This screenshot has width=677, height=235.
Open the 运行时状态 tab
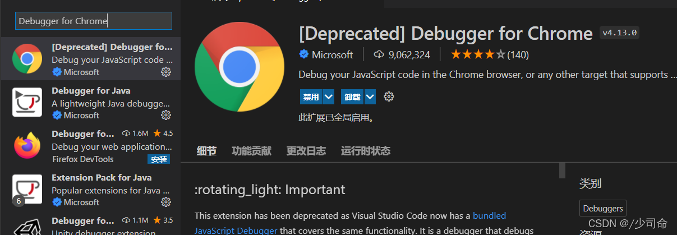(x=365, y=150)
